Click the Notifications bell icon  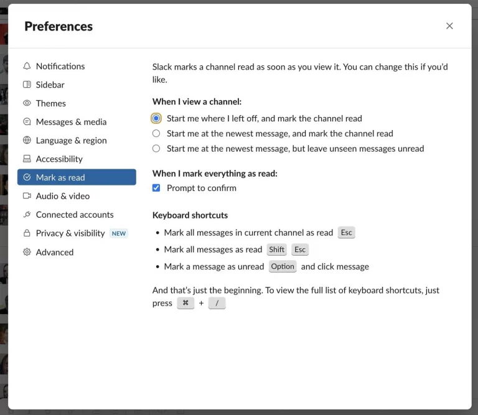27,66
